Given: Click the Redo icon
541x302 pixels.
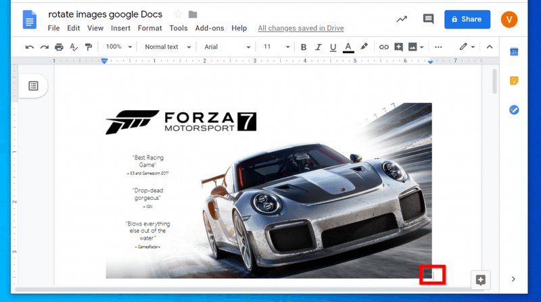Looking at the screenshot, I should coord(44,47).
